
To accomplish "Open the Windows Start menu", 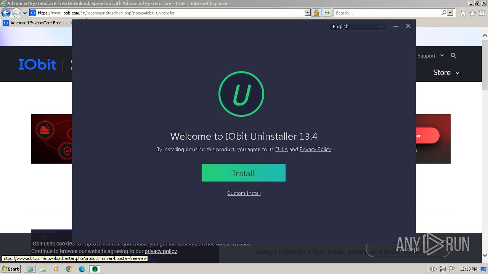I will point(10,269).
